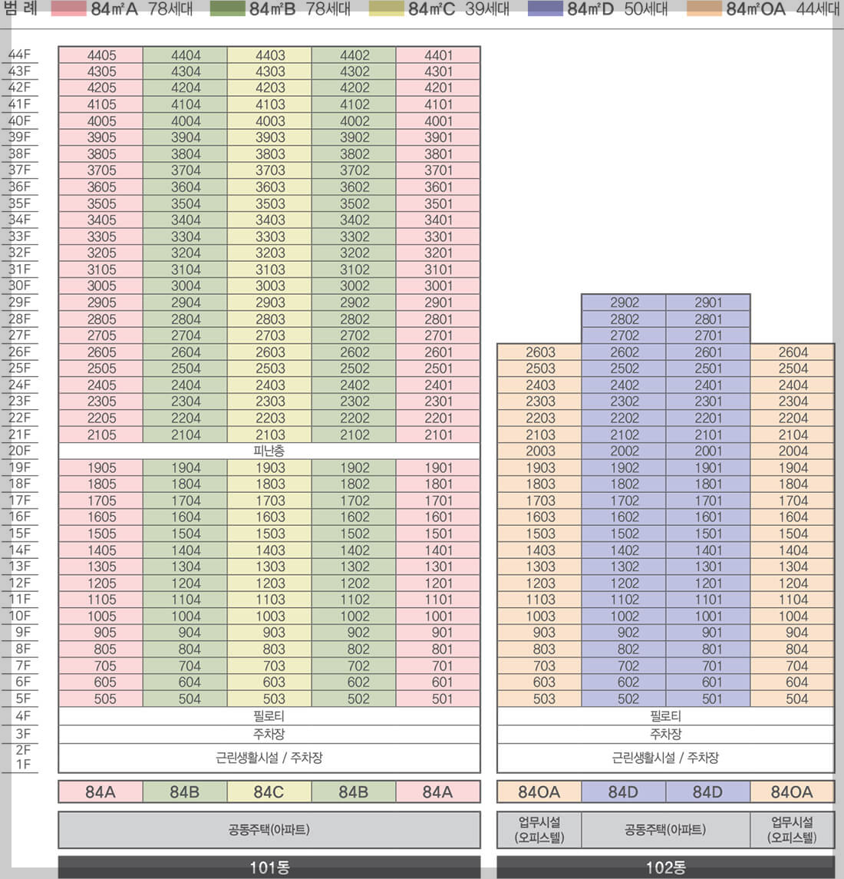
Task: Click the 1F floor label
Action: 23,764
